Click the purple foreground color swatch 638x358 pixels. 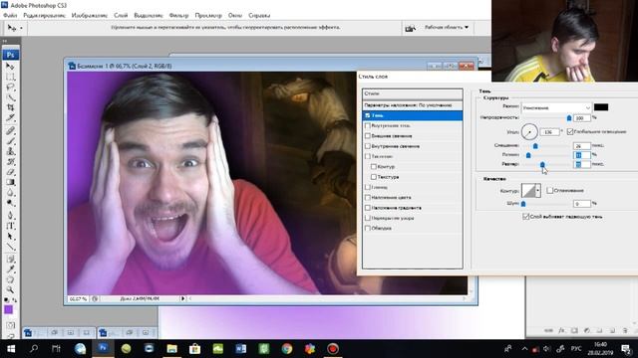(9, 309)
